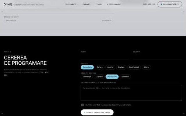Screen dimensions: 186x116
Task: Select the Control reason chip
Action: [x=110, y=67]
